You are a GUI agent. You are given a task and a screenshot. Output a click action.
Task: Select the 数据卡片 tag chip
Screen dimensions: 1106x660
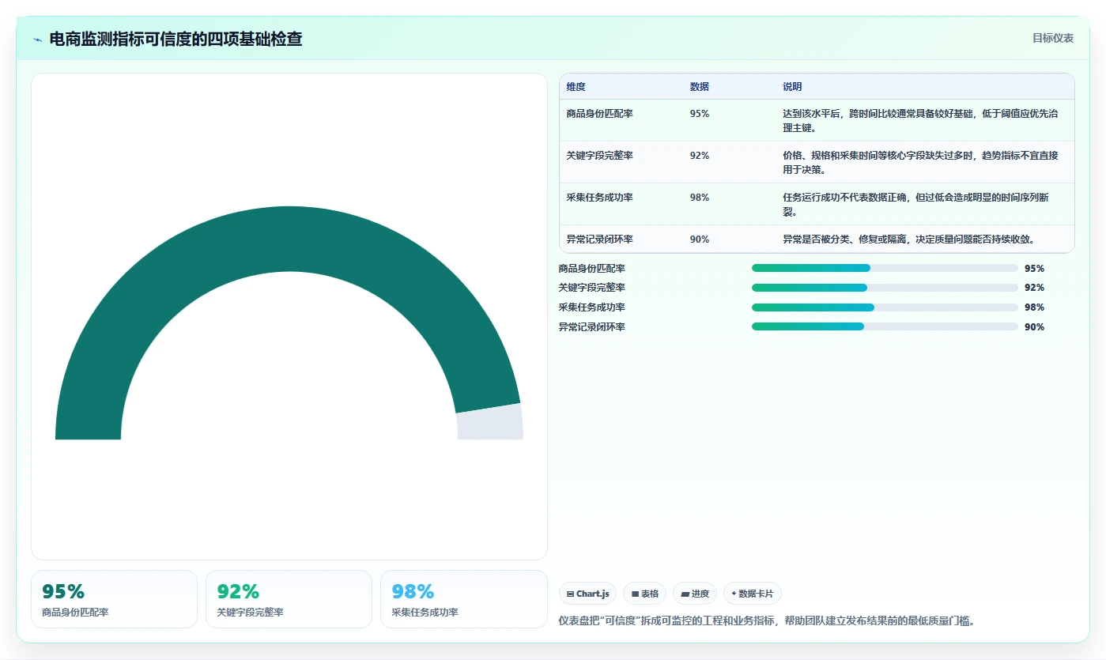752,594
